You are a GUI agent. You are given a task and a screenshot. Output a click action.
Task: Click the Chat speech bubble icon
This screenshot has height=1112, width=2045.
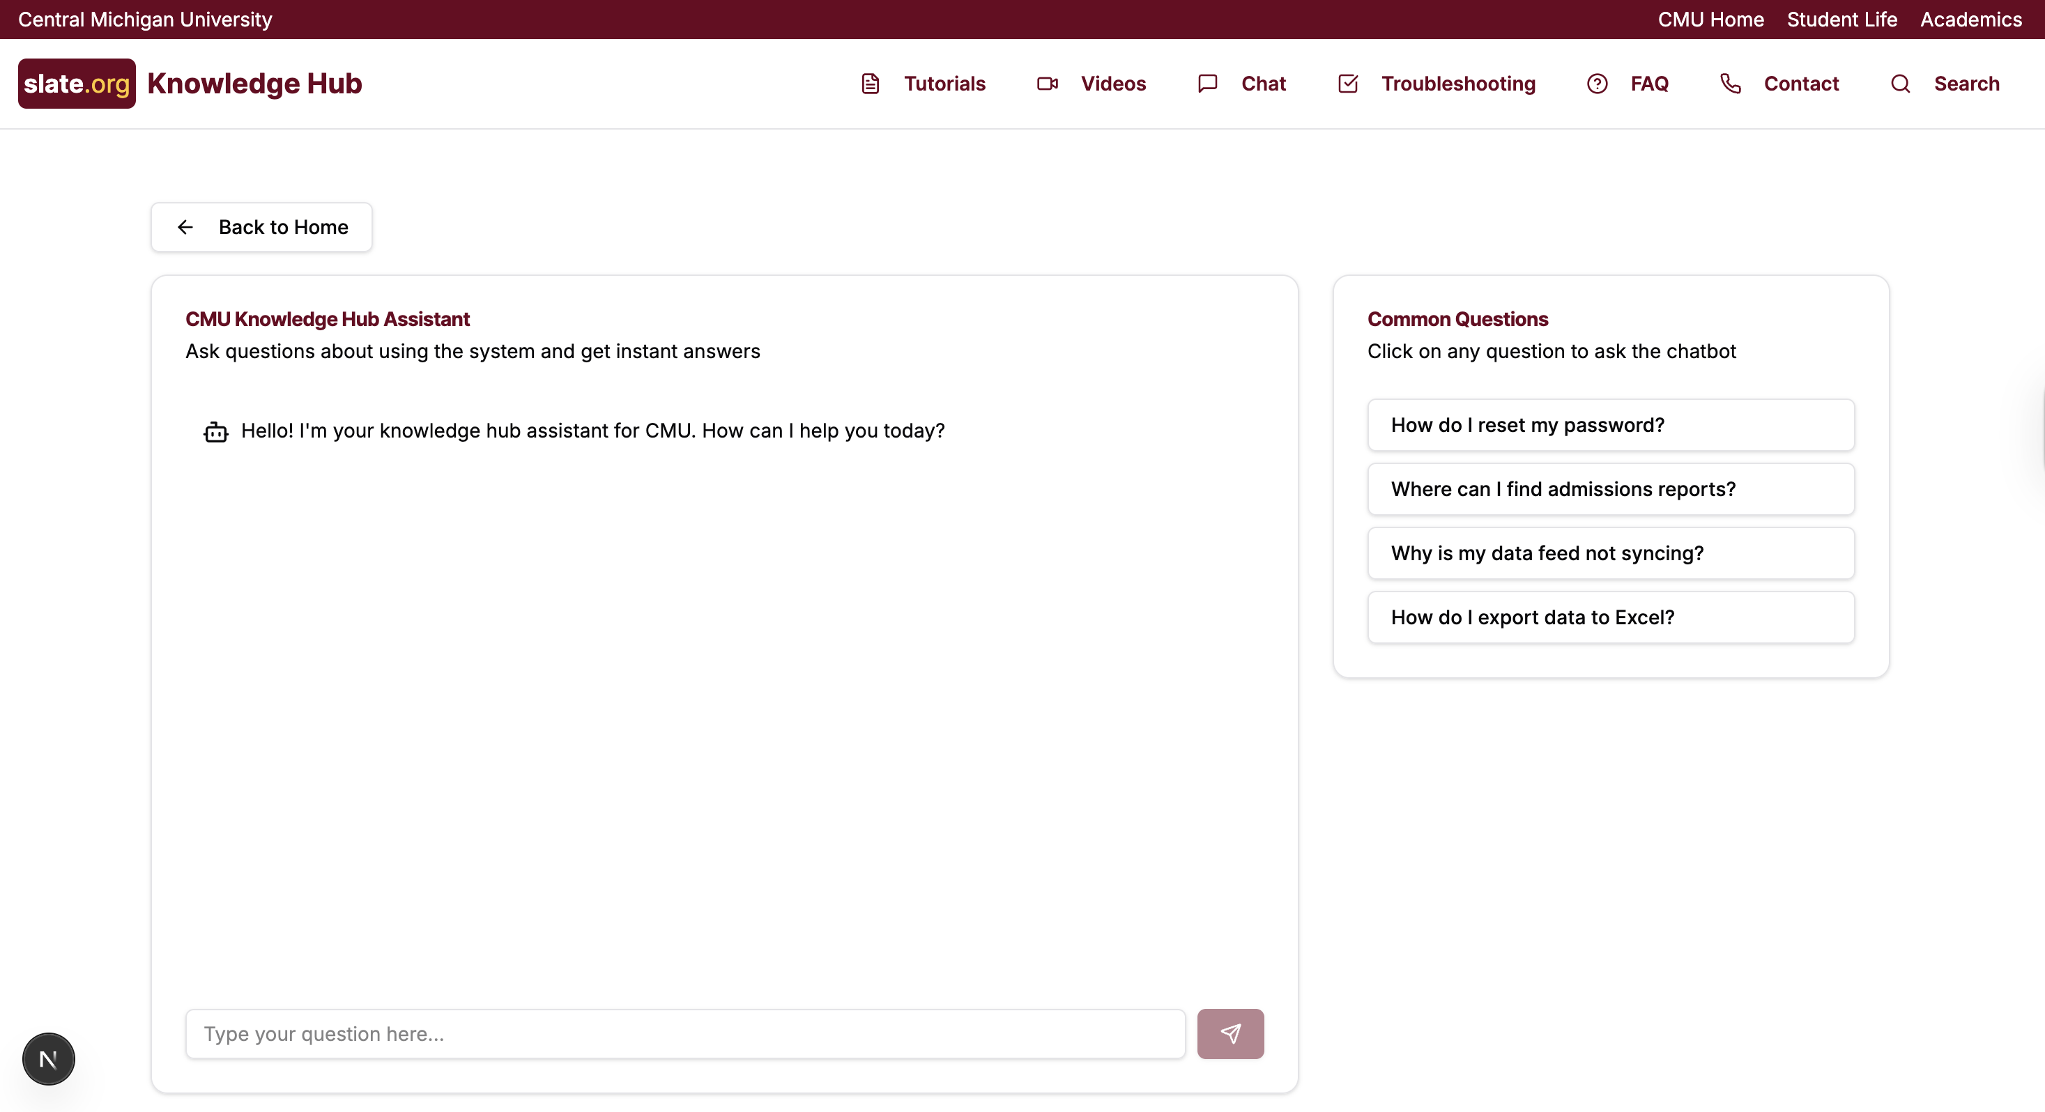1207,84
